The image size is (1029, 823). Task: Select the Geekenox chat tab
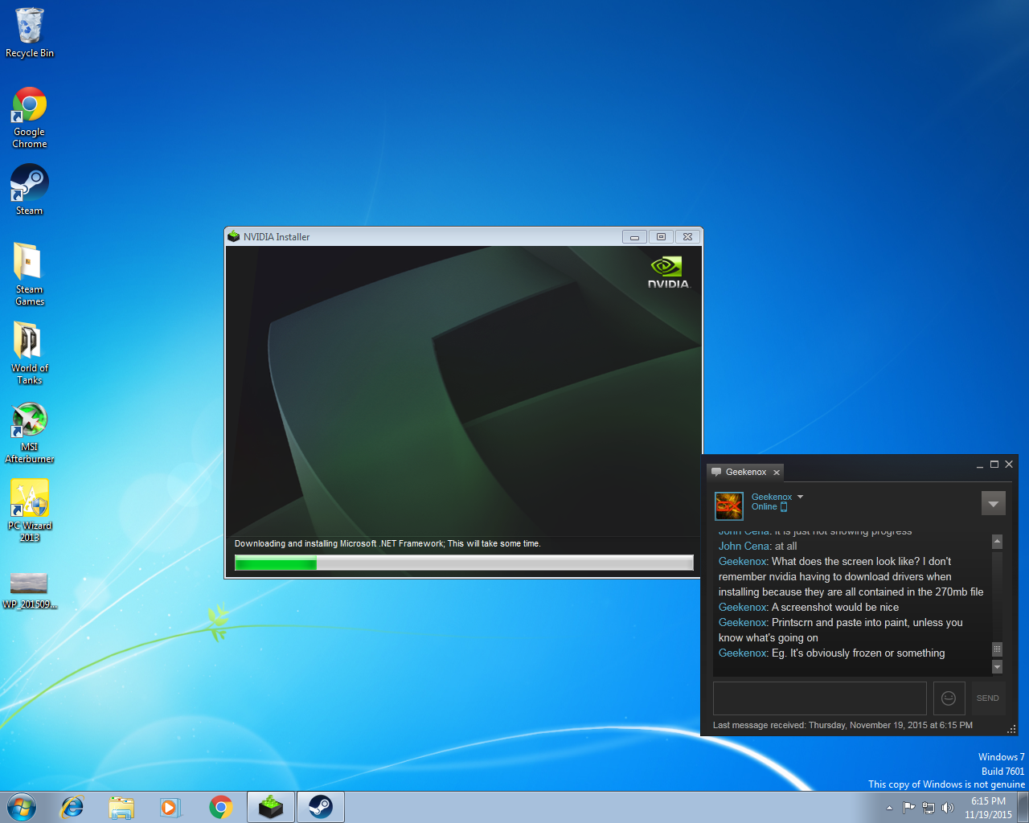pos(745,472)
